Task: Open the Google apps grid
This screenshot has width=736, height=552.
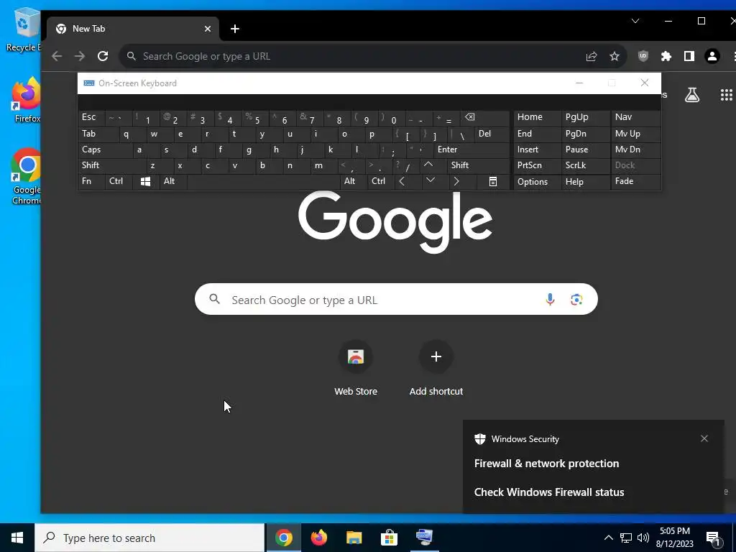Action: click(x=726, y=96)
